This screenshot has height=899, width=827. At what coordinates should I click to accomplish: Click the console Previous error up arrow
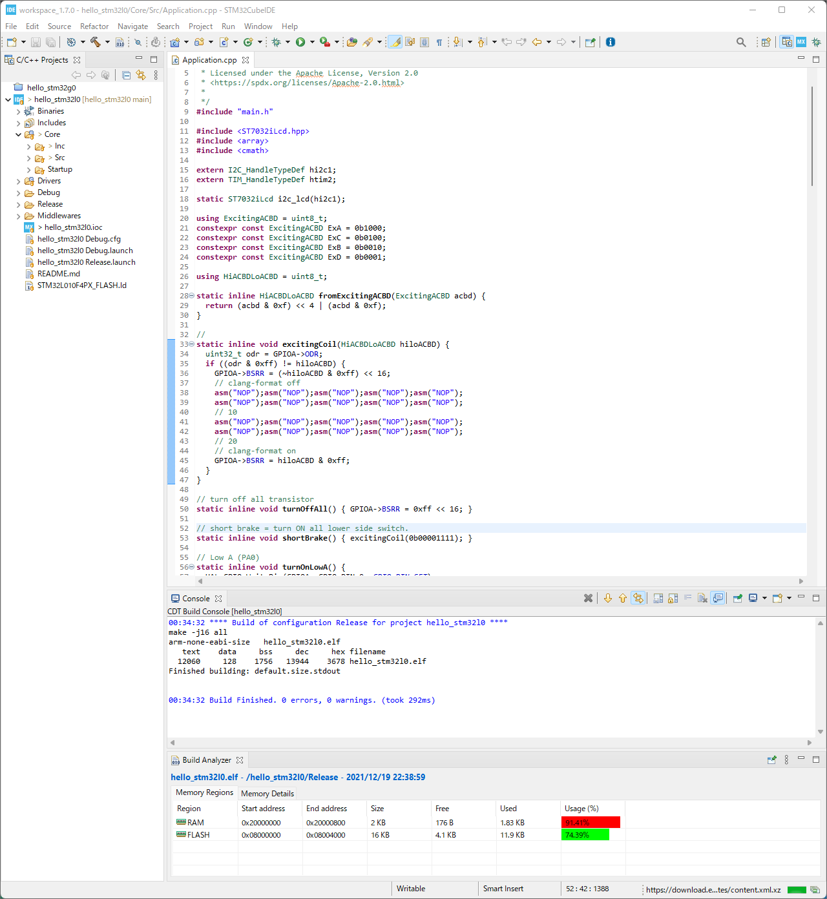(623, 598)
